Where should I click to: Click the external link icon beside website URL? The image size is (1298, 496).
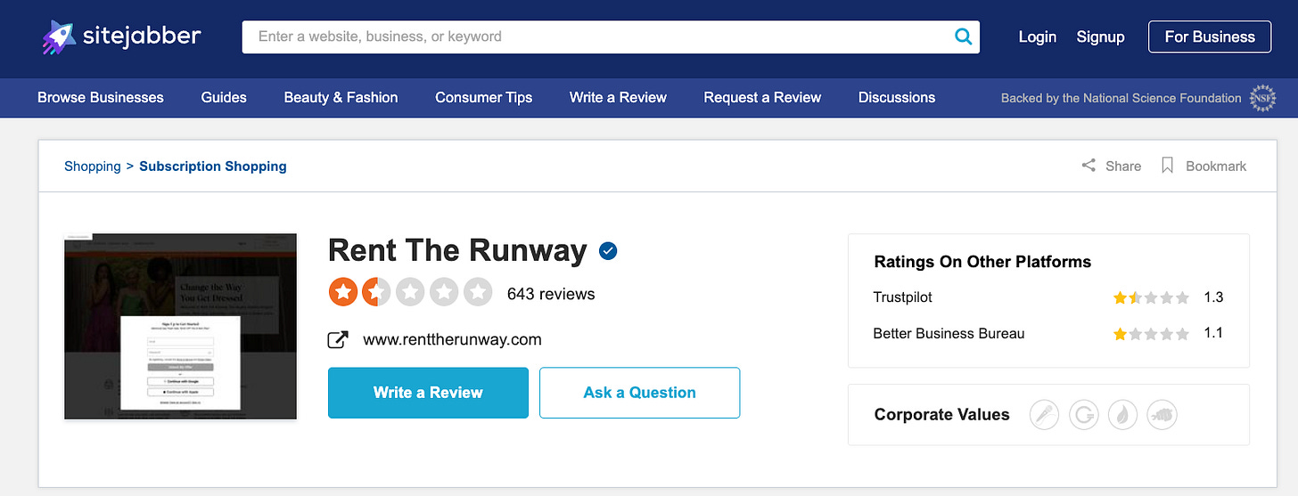pyautogui.click(x=338, y=340)
